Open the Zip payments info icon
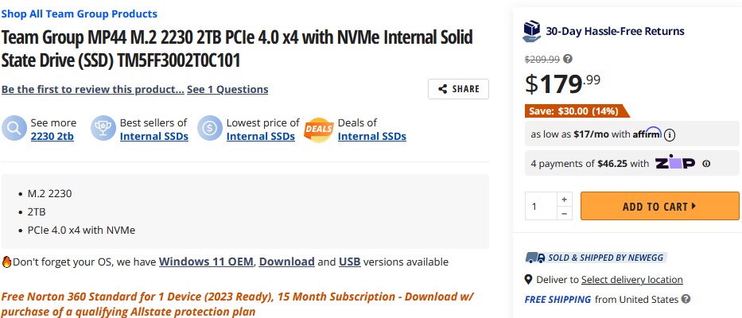This screenshot has width=742, height=318. click(x=706, y=164)
